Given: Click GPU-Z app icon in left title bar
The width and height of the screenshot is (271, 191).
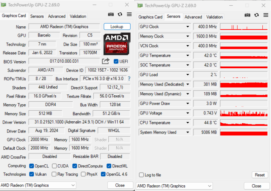Looking at the screenshot, I should 3,5.
